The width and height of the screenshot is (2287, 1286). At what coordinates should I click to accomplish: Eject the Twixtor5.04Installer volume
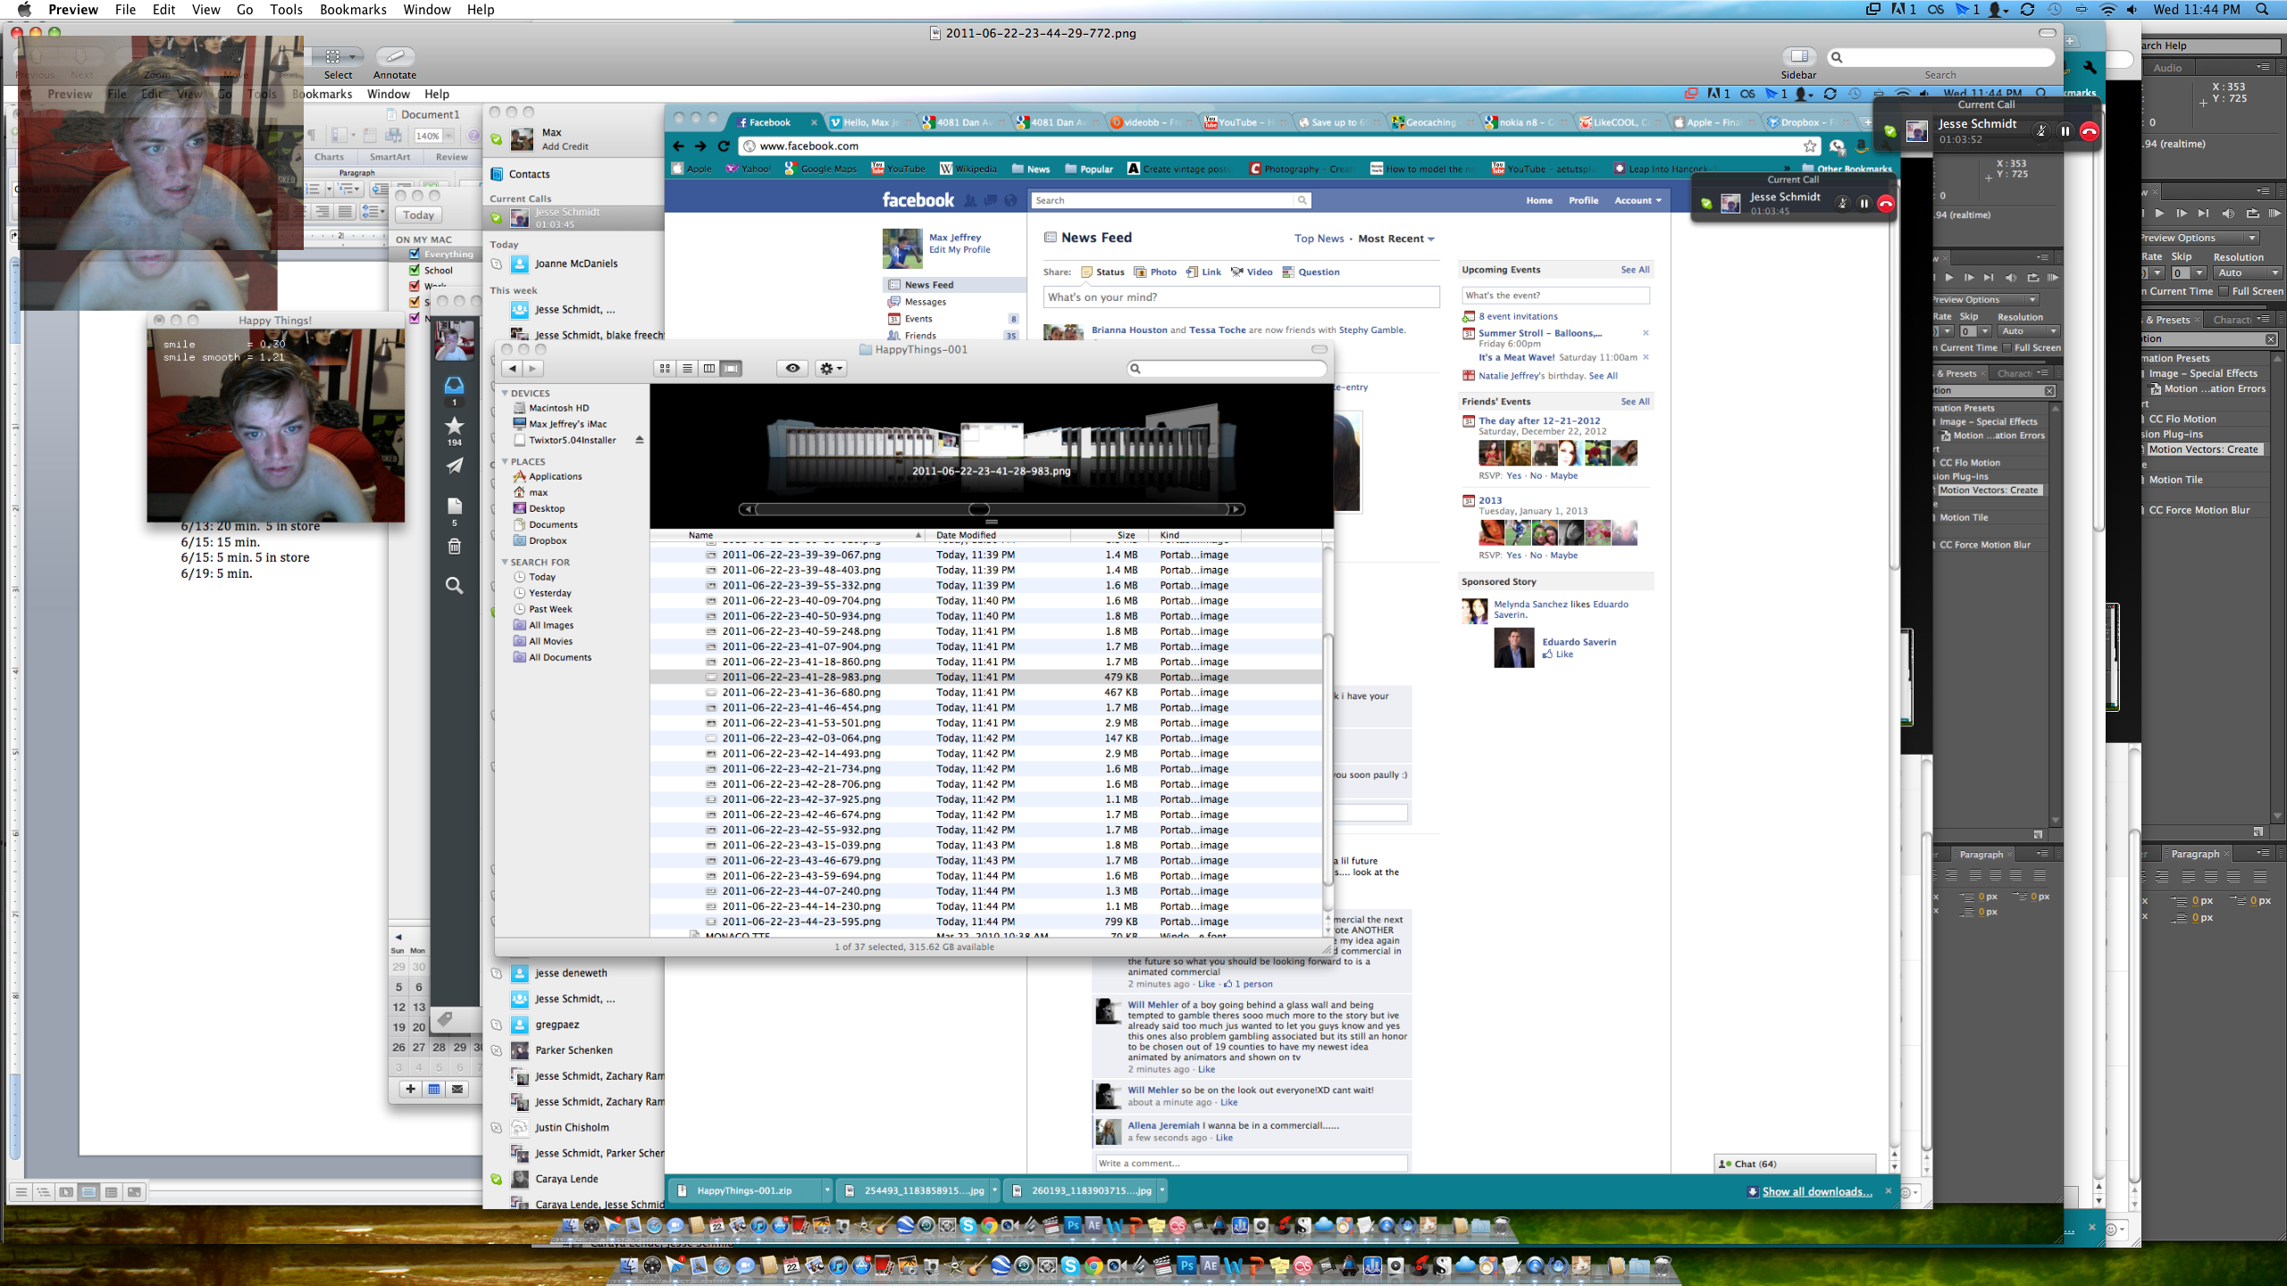click(640, 440)
